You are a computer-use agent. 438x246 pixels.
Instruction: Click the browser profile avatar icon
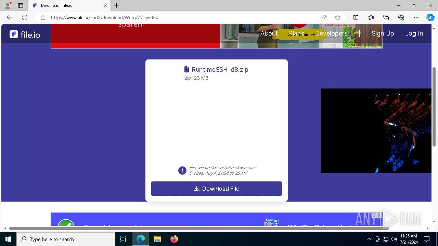click(7, 5)
